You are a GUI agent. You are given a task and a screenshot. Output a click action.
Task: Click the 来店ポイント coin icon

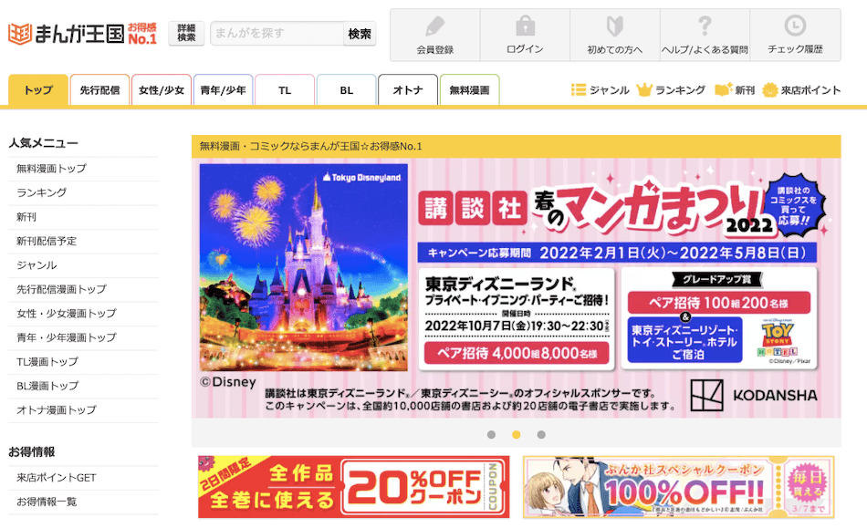[770, 90]
